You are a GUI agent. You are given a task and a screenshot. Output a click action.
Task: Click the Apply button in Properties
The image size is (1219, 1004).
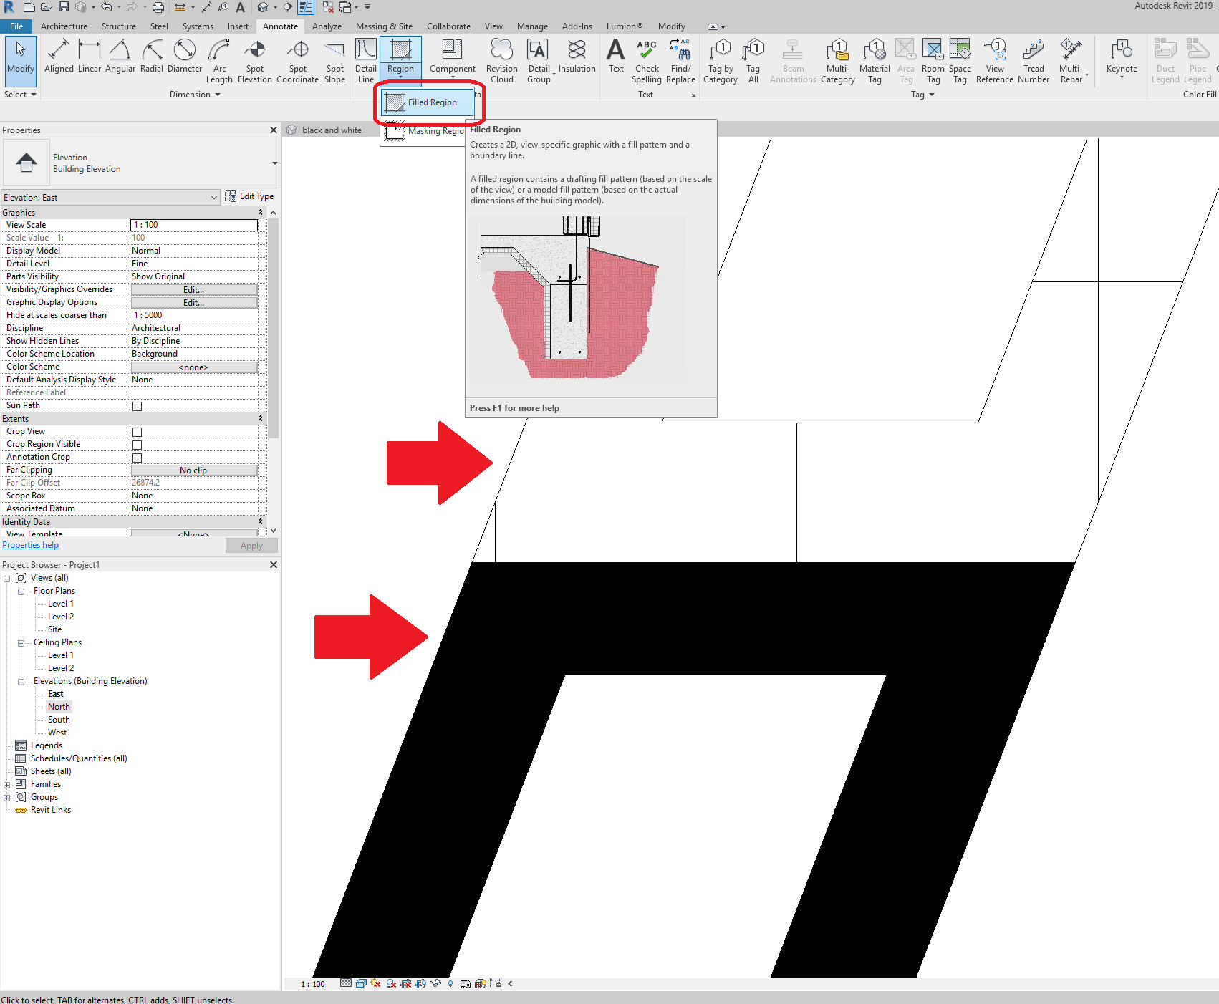coord(251,545)
